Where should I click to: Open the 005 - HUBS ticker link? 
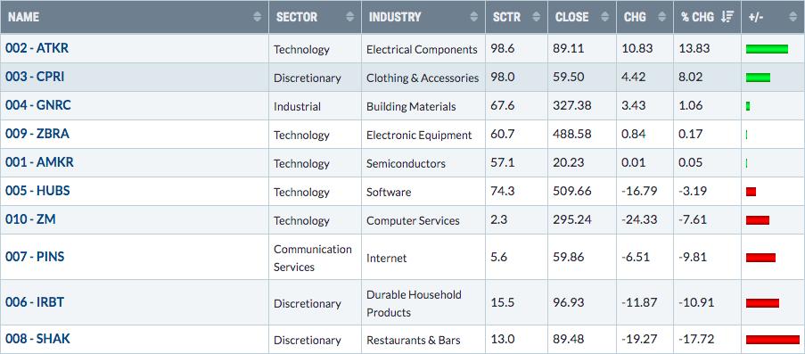(x=38, y=191)
